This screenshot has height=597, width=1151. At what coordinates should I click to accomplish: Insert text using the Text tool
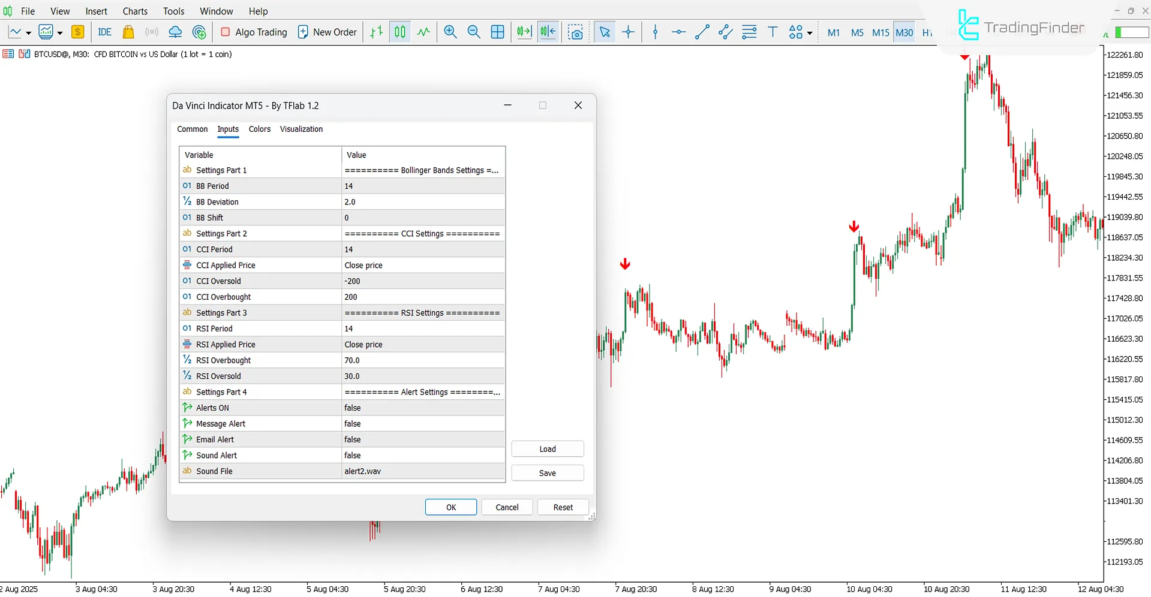pos(773,32)
